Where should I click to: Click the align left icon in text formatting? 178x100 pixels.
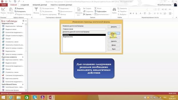(155, 13)
